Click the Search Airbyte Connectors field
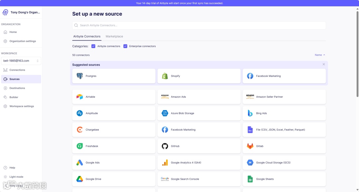This screenshot has width=359, height=192. (199, 25)
